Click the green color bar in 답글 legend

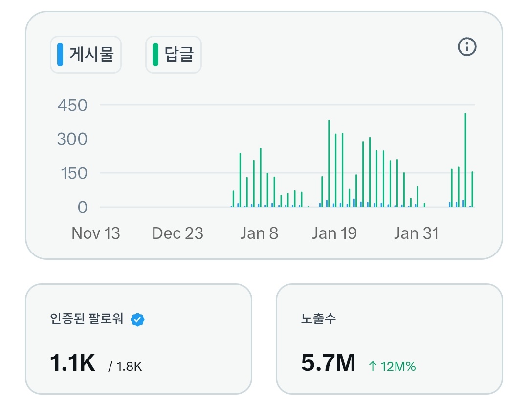(x=155, y=55)
